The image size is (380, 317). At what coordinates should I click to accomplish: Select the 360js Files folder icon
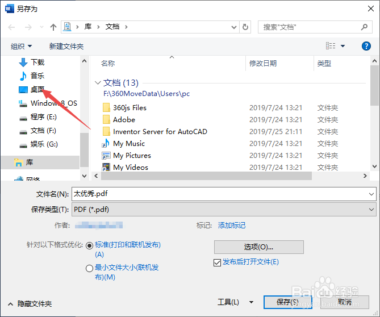click(x=106, y=107)
